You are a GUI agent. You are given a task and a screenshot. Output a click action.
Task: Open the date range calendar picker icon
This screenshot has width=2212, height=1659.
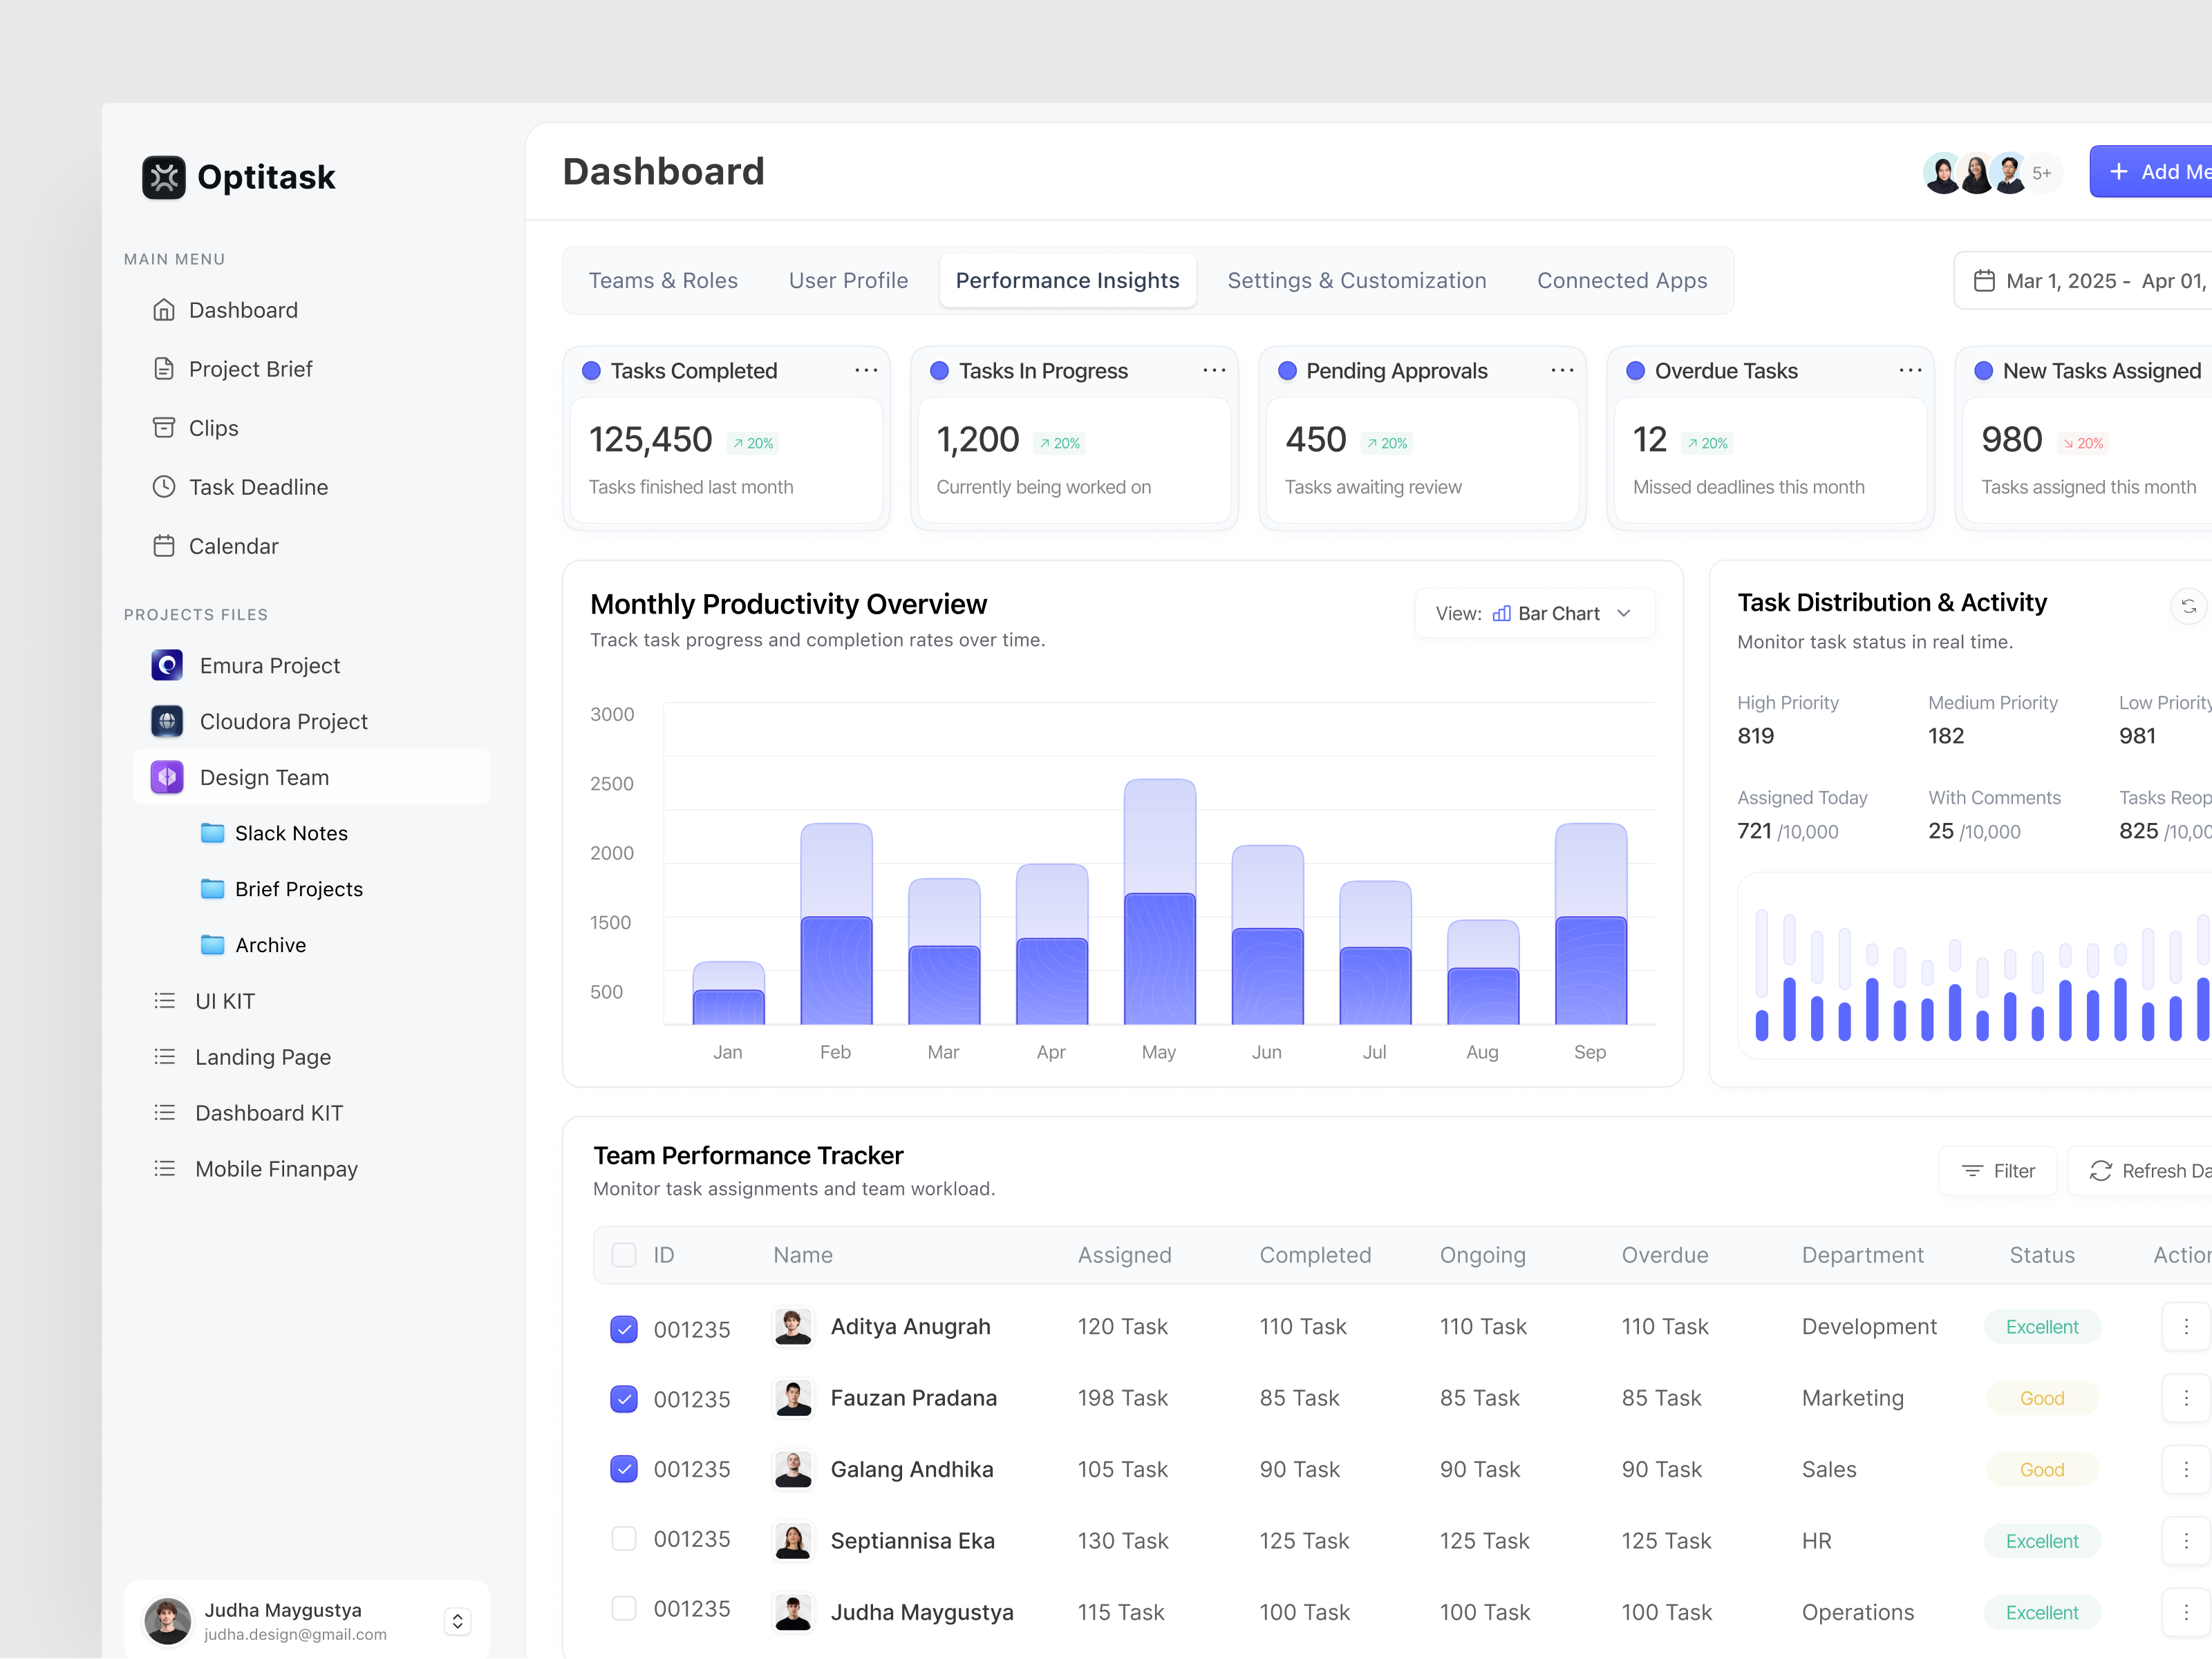1986,281
